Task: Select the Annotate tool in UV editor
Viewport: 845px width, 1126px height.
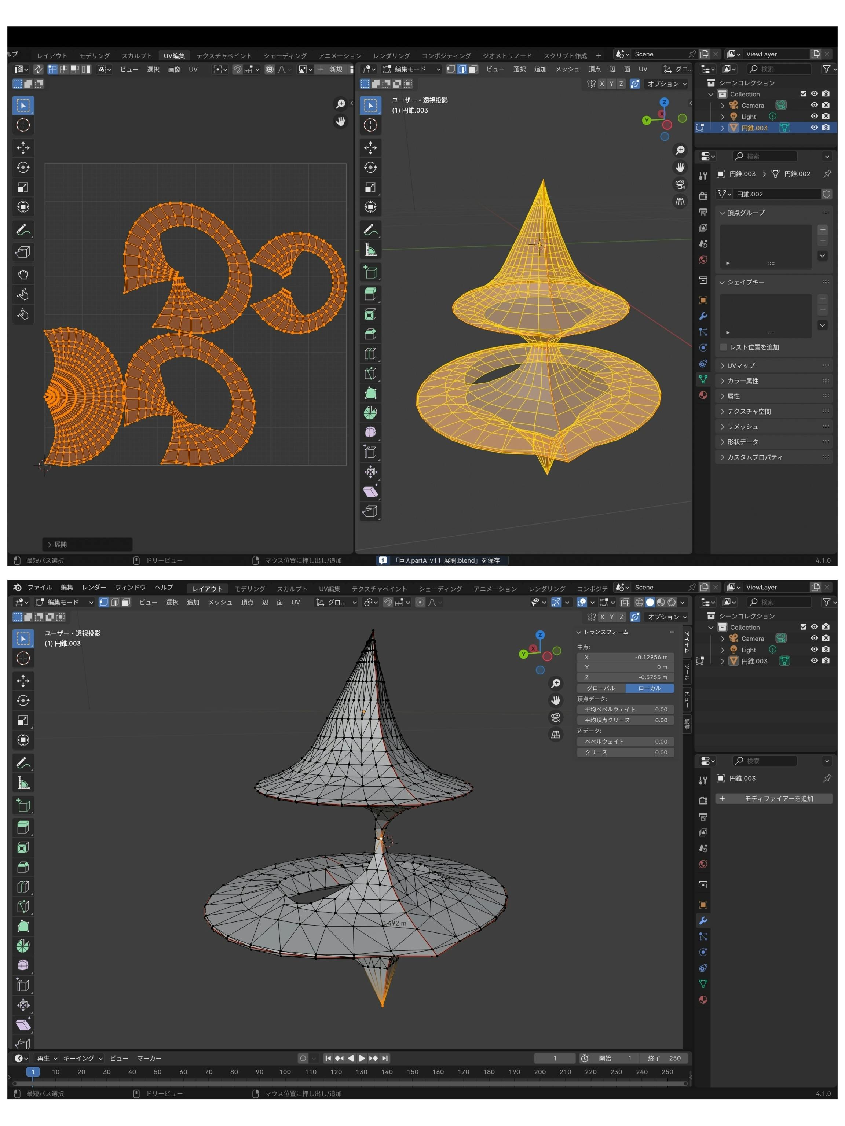Action: [x=23, y=230]
